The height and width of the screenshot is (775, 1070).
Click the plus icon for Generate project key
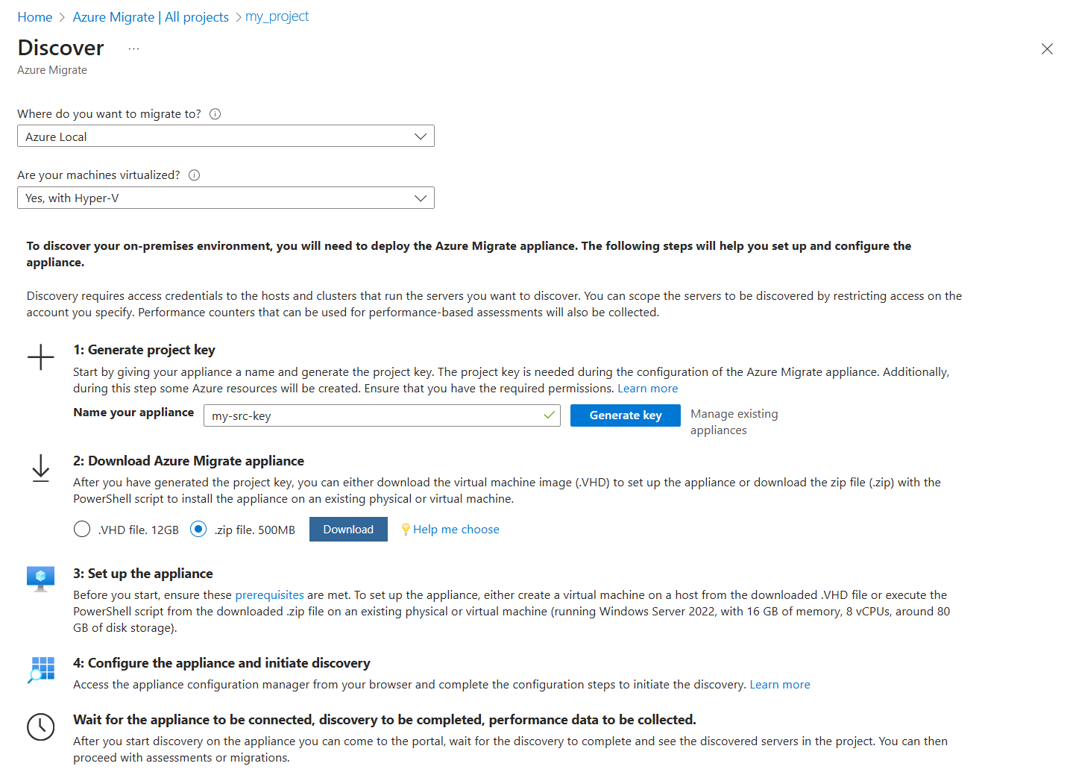coord(41,357)
